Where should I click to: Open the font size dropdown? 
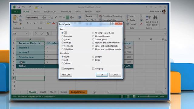click(49, 18)
